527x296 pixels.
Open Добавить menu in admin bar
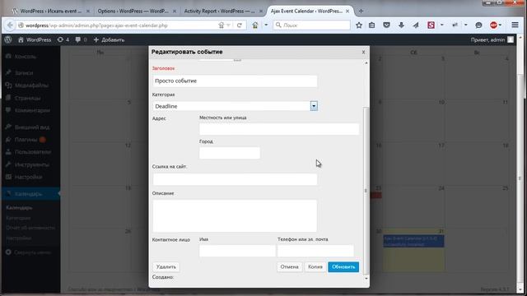tap(109, 39)
